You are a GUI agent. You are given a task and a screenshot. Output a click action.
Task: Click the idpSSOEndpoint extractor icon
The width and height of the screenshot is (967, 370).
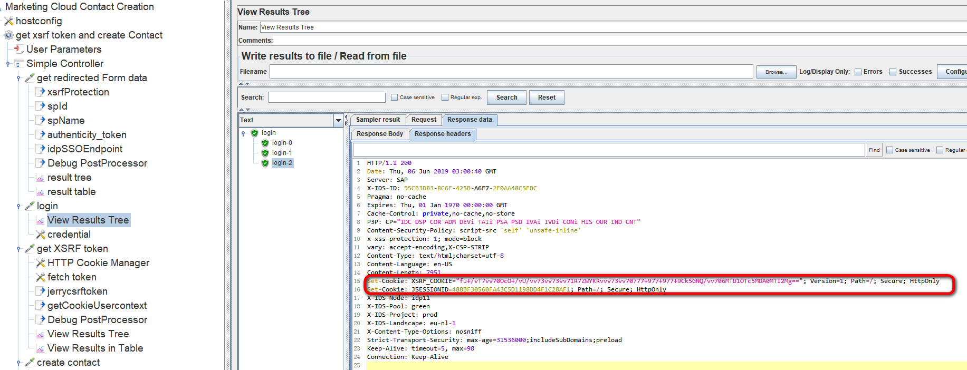[40, 149]
